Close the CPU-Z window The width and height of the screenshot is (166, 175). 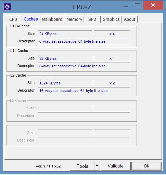[153, 5]
